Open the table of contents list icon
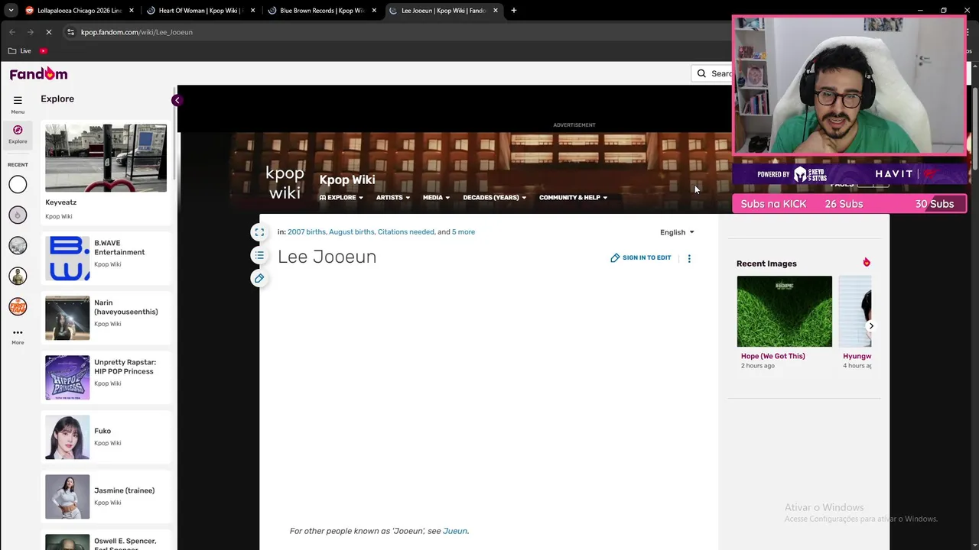 (x=259, y=255)
